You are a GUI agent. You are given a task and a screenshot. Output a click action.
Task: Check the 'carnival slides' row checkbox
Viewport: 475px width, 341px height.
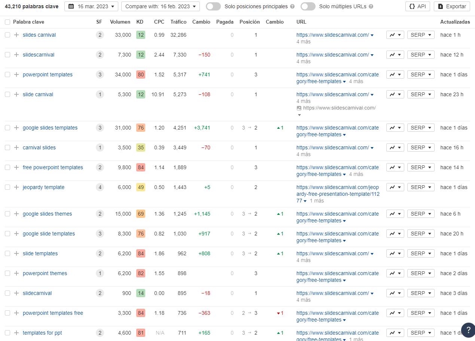click(7, 147)
